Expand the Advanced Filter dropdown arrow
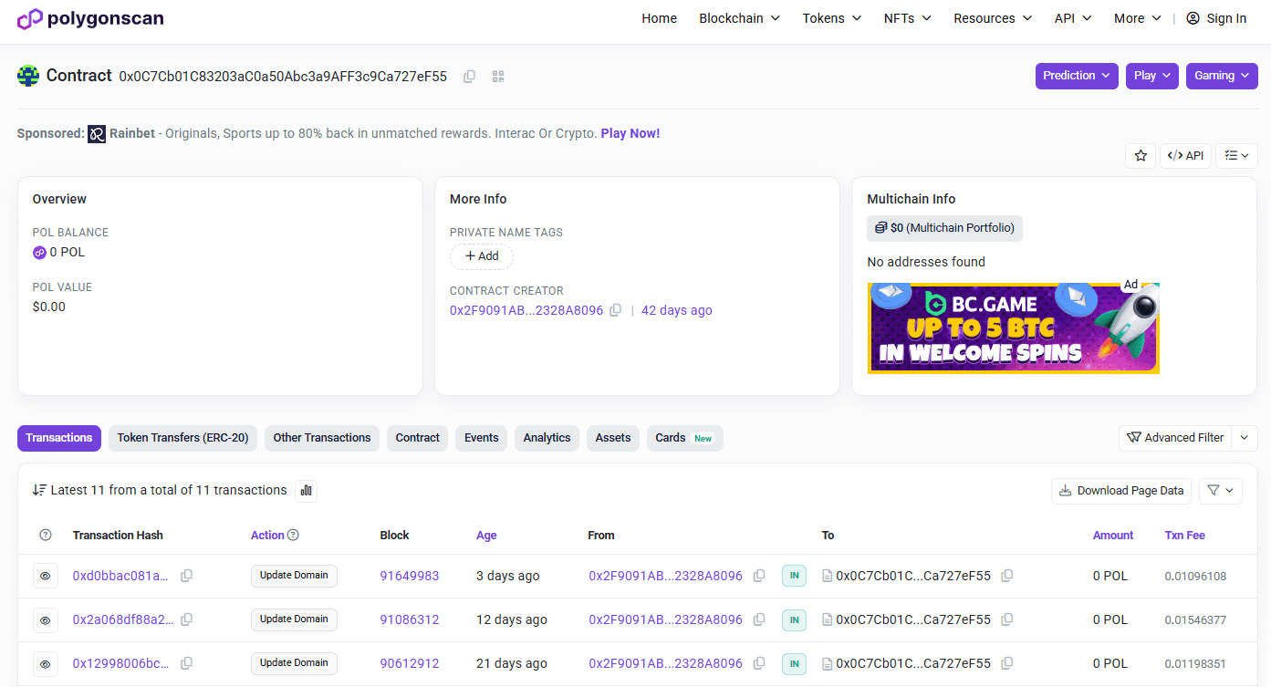The width and height of the screenshot is (1271, 687). 1245,438
